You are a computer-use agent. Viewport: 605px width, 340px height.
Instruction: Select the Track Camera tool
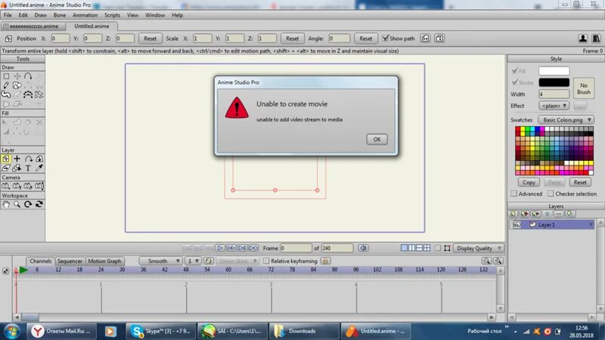[x=6, y=186]
